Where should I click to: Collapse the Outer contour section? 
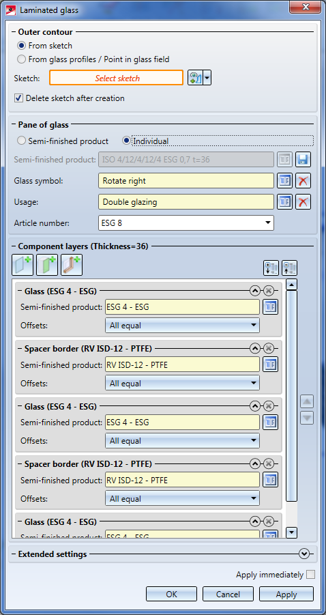pos(14,32)
